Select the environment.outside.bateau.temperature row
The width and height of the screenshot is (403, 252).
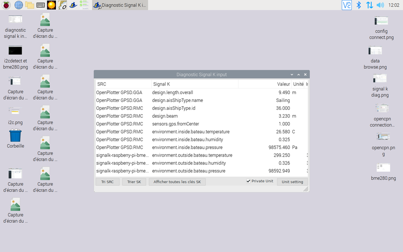201,155
